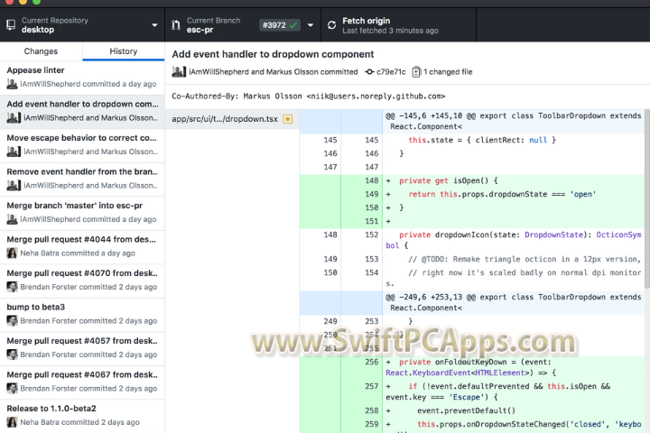This screenshot has width=650, height=433.
Task: Select the 'Remove event handler from the bran..' commit
Action: click(82, 180)
